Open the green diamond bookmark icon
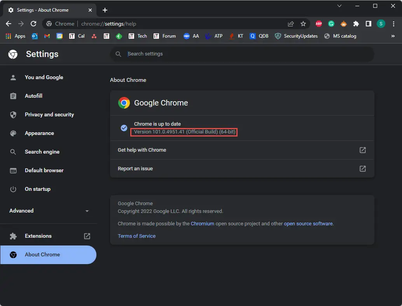402x306 pixels. [119, 36]
